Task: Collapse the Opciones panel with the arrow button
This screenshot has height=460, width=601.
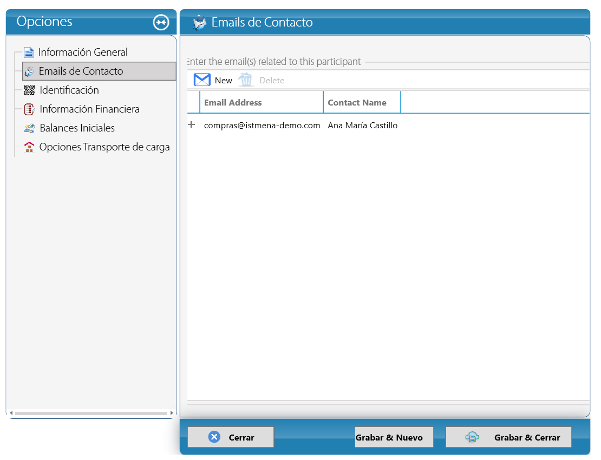Action: click(161, 22)
